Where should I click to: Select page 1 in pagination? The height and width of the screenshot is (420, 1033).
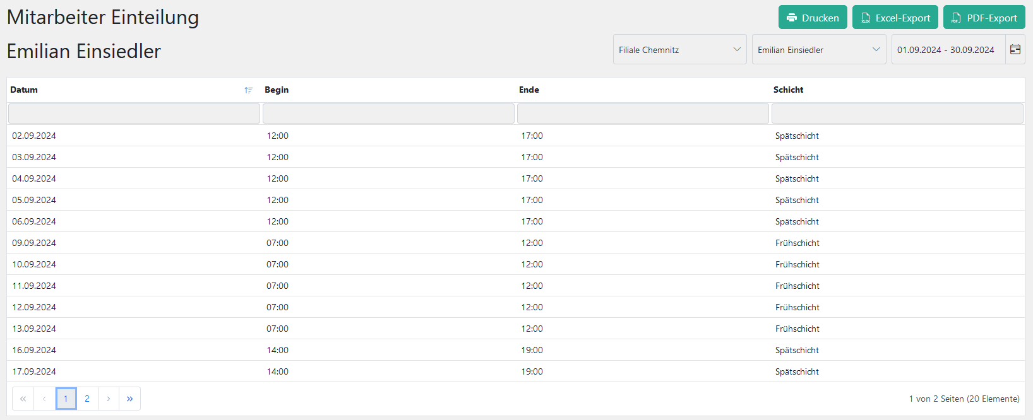tap(66, 399)
